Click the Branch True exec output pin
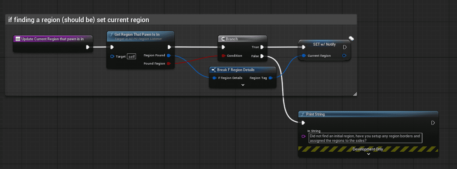The height and width of the screenshot is (169, 457). 262,47
